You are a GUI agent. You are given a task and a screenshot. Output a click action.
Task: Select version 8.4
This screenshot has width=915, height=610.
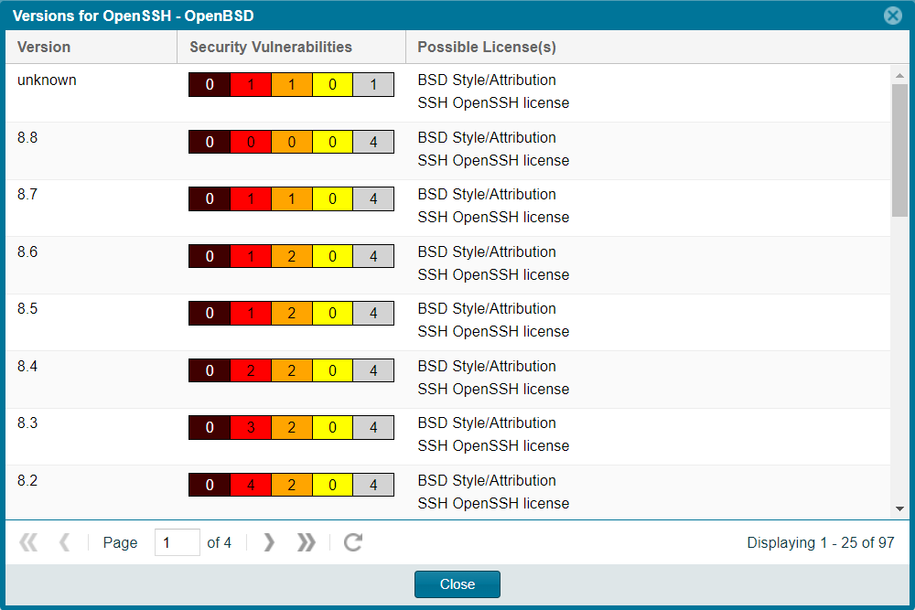tap(448, 380)
